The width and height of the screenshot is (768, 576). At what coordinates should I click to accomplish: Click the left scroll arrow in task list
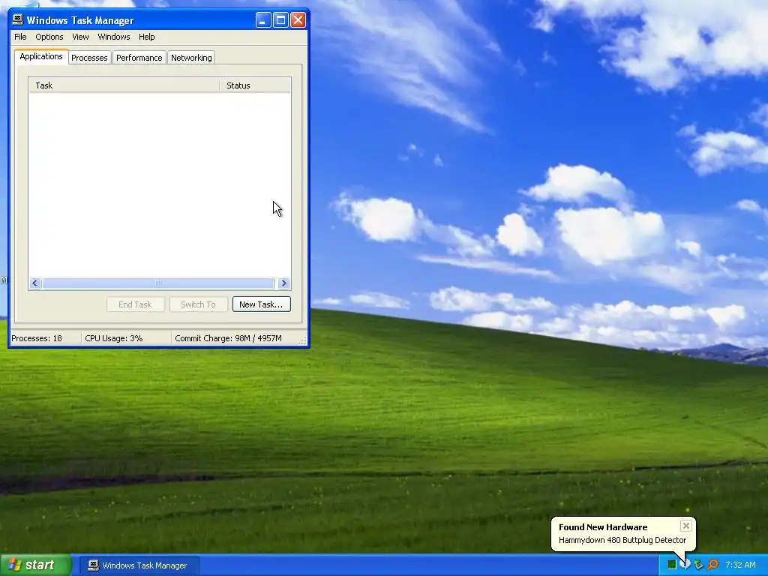34,283
